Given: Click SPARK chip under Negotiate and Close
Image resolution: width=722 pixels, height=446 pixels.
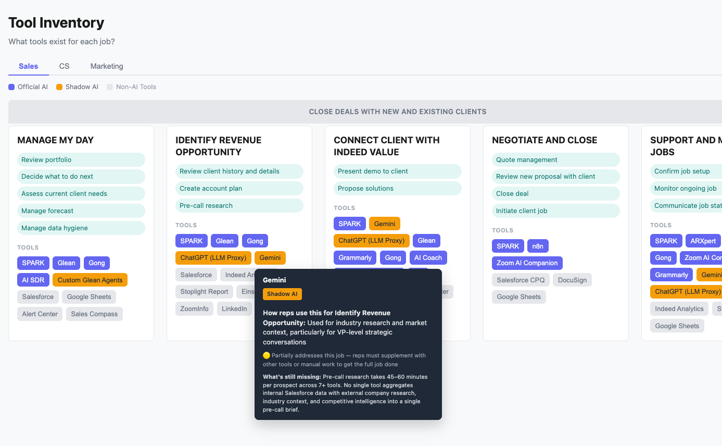Looking at the screenshot, I should [508, 246].
